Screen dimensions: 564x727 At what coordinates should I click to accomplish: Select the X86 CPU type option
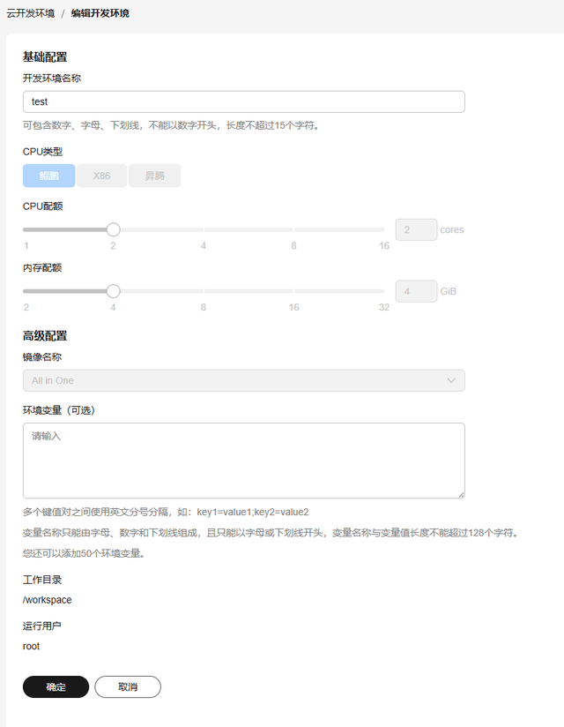pos(102,176)
